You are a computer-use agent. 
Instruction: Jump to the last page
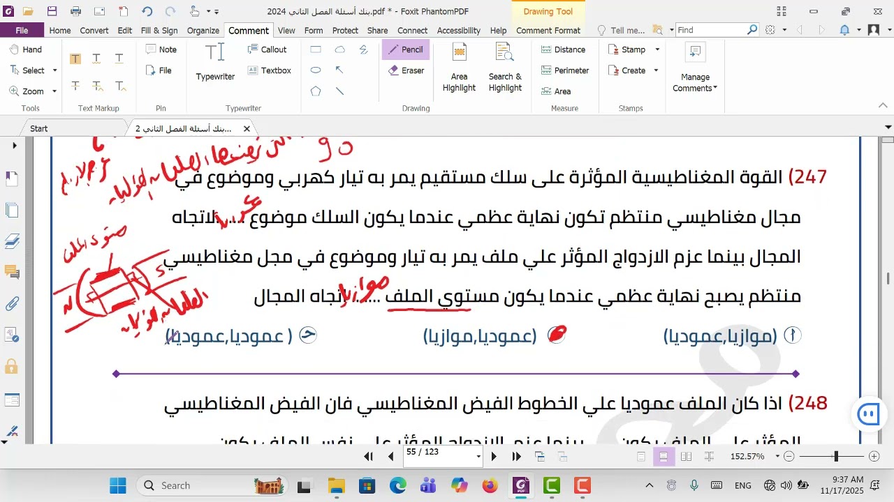click(517, 457)
